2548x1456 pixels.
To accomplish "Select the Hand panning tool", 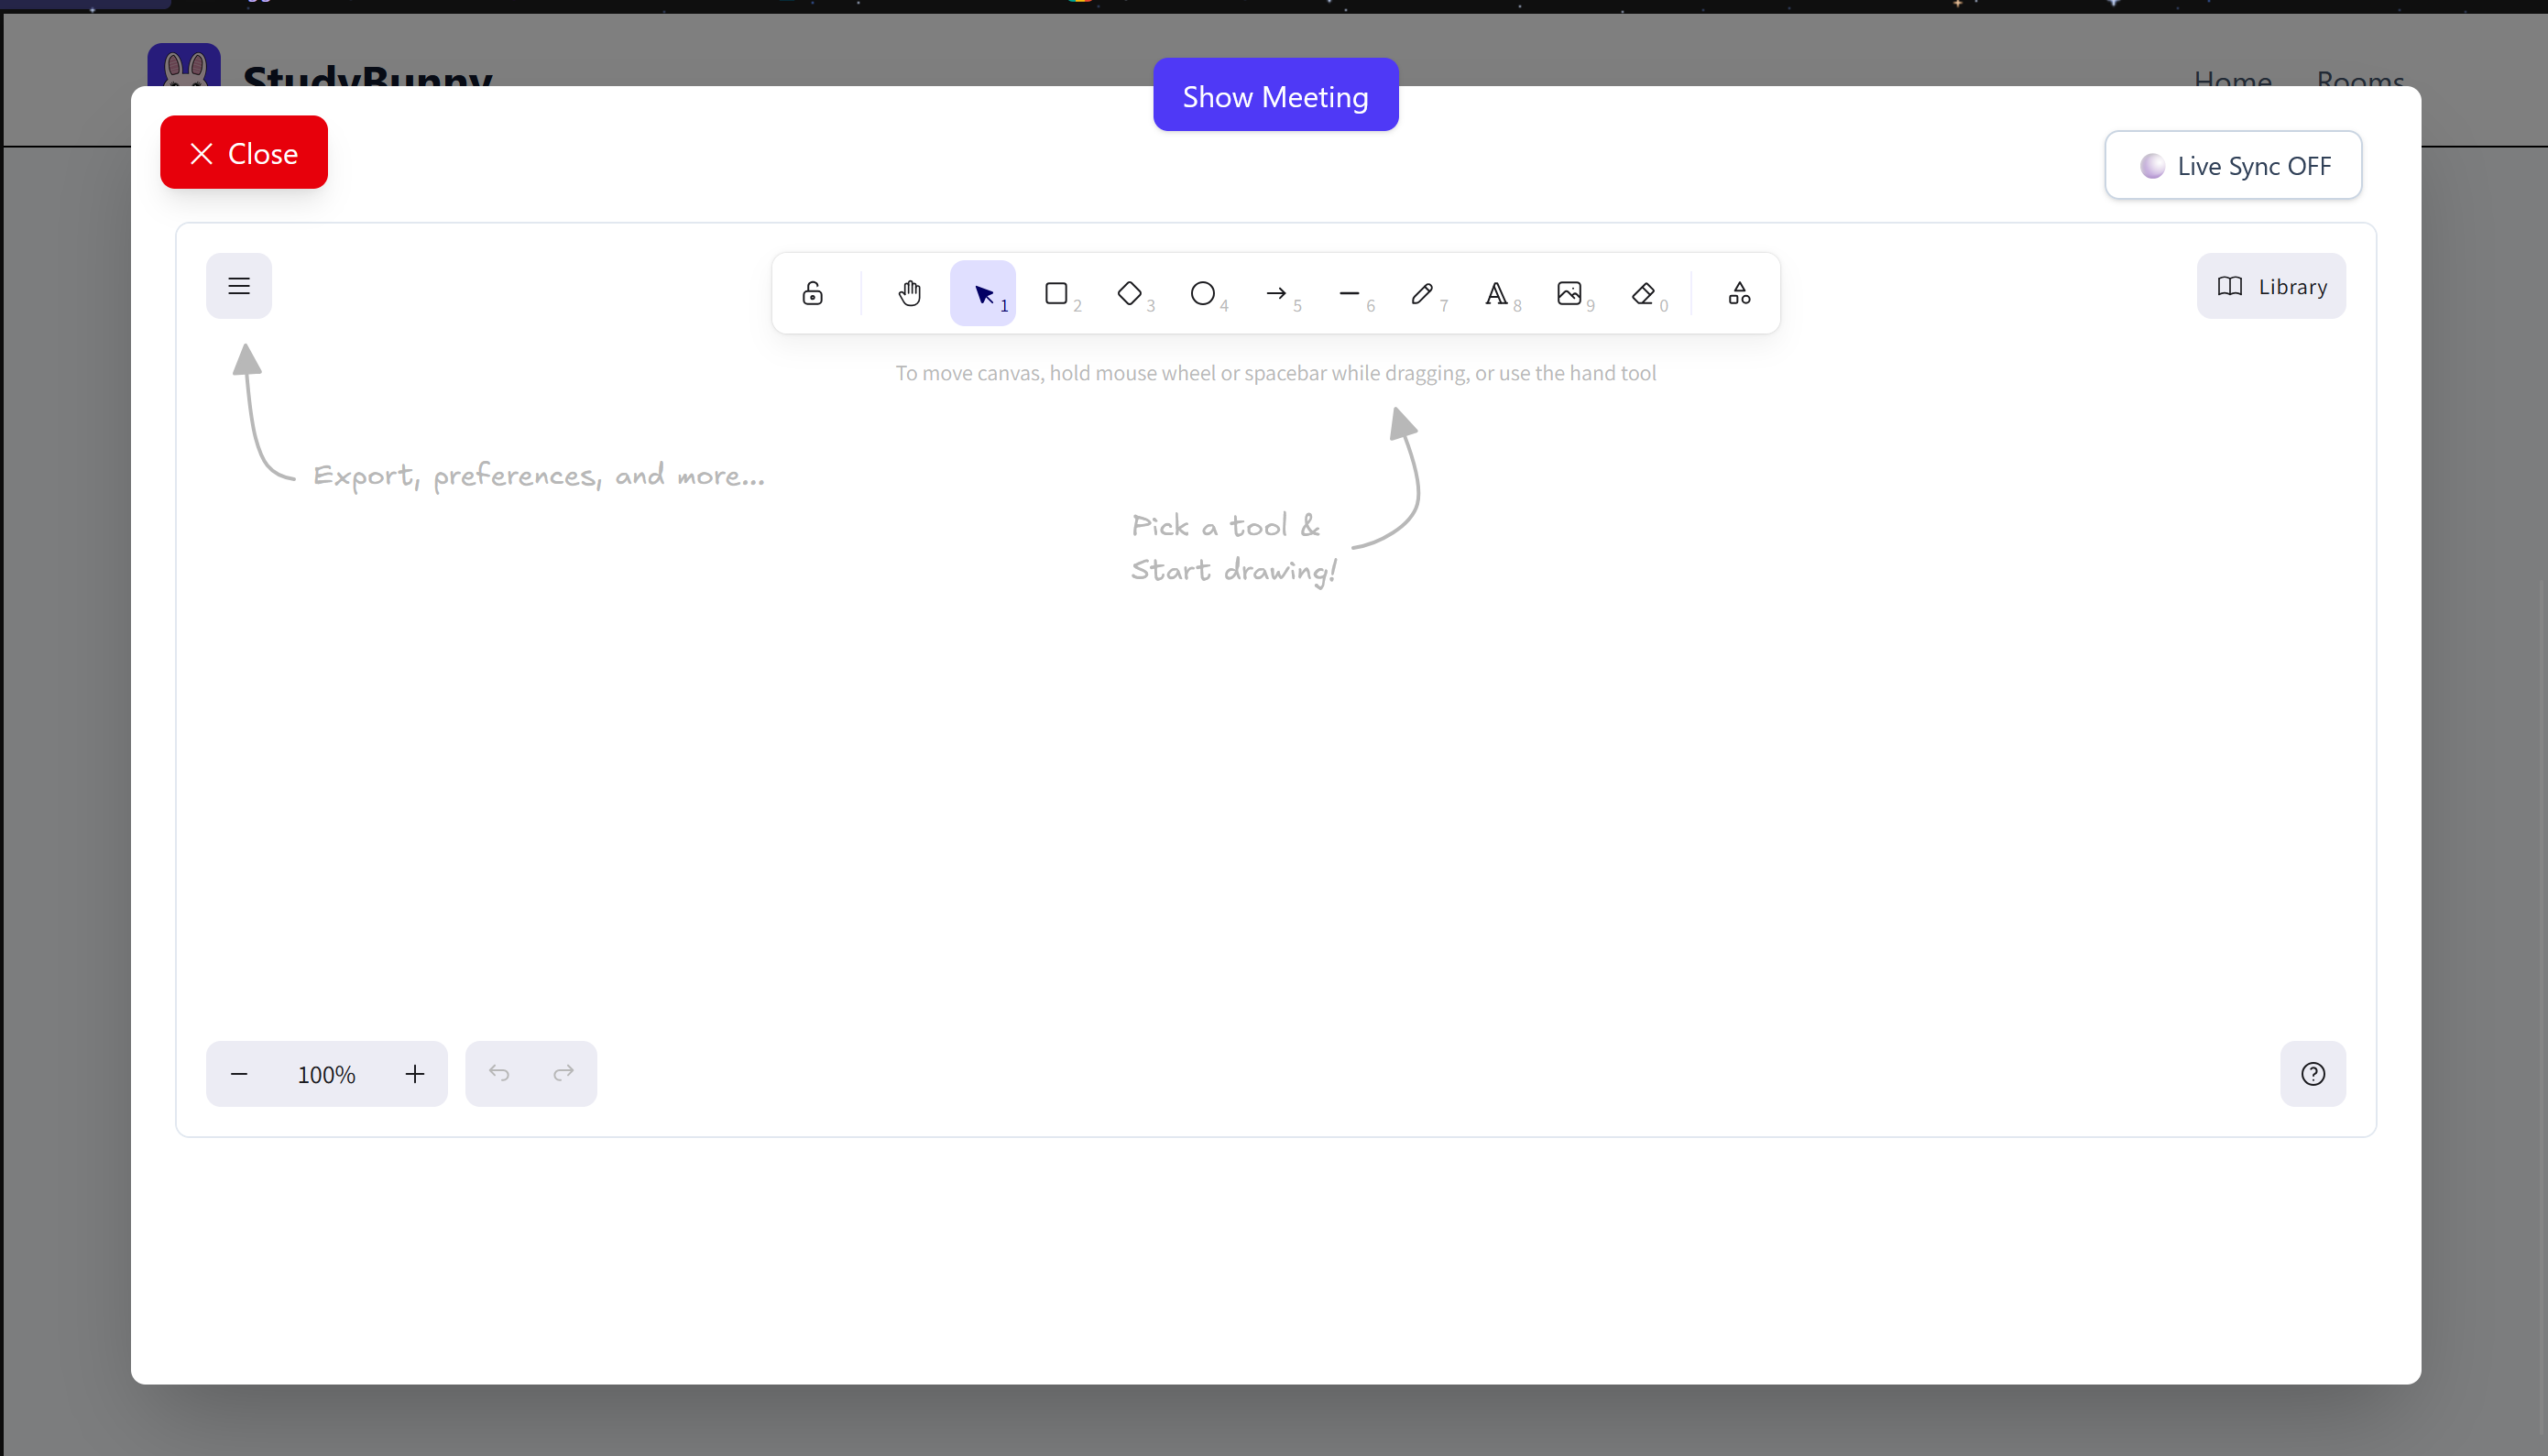I will tap(909, 293).
